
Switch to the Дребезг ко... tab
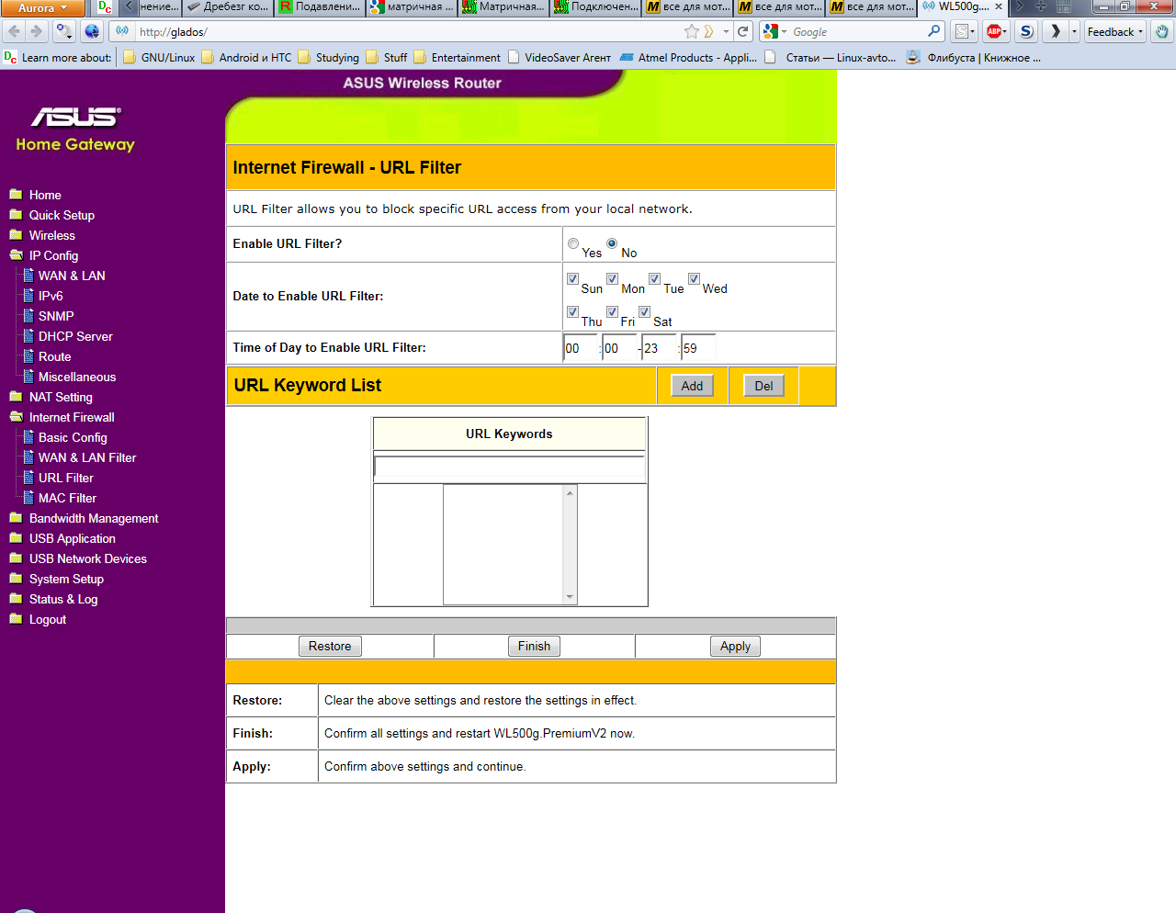228,6
